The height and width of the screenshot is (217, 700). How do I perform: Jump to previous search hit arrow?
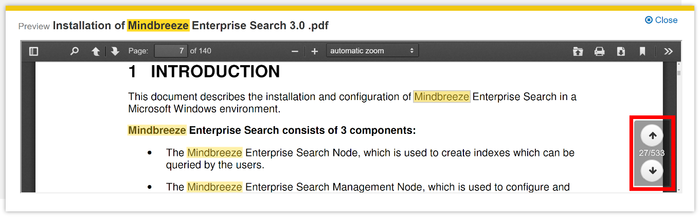click(x=652, y=136)
